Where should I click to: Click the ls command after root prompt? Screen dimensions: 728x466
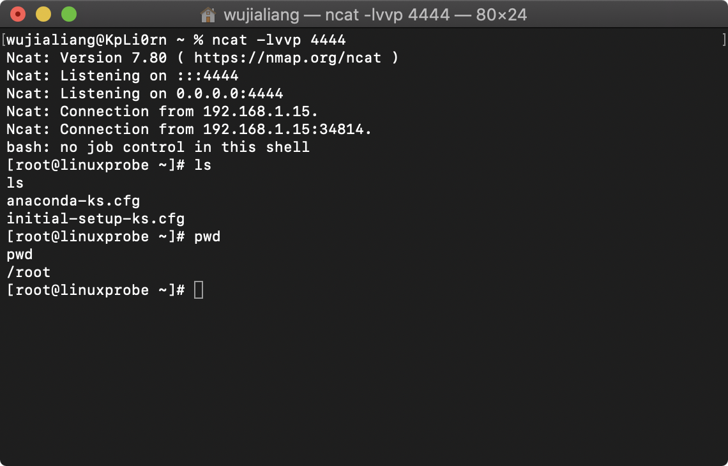[x=203, y=165]
